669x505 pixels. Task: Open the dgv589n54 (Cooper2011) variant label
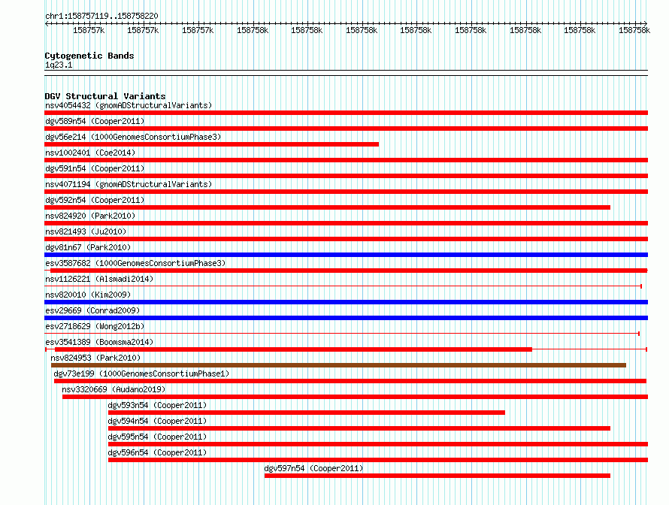[95, 121]
